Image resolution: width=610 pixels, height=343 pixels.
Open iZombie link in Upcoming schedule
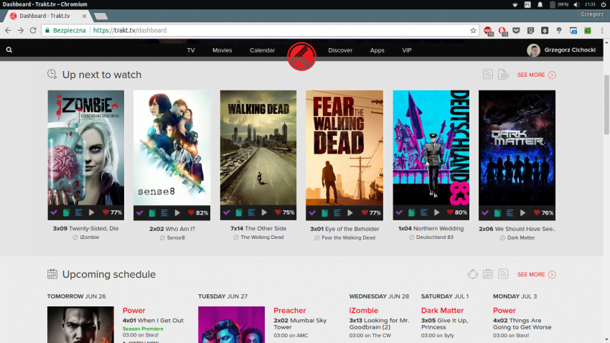[363, 310]
